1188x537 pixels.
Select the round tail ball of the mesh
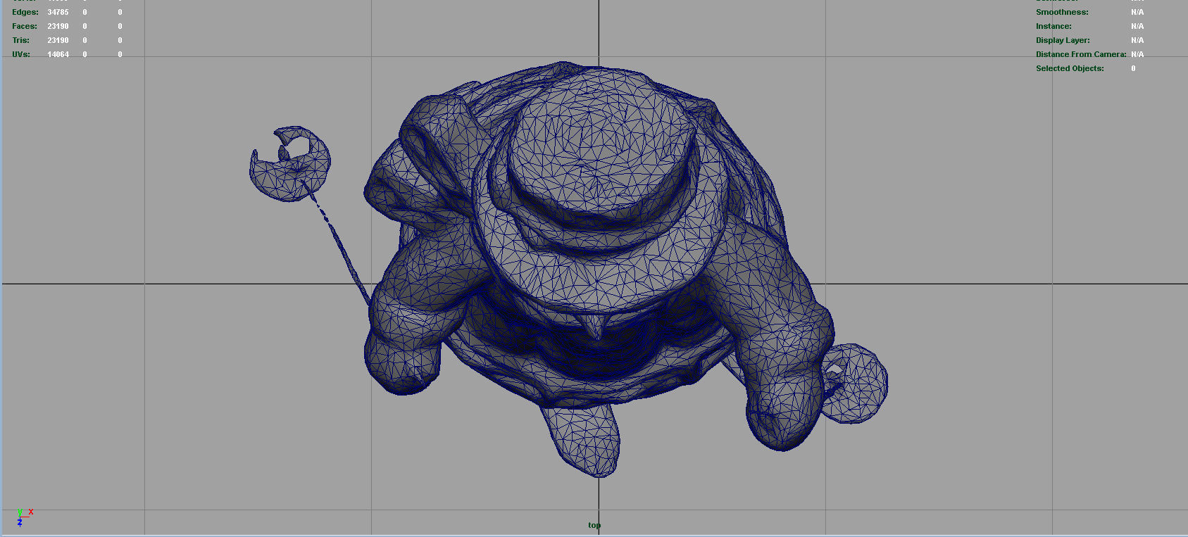[854, 384]
